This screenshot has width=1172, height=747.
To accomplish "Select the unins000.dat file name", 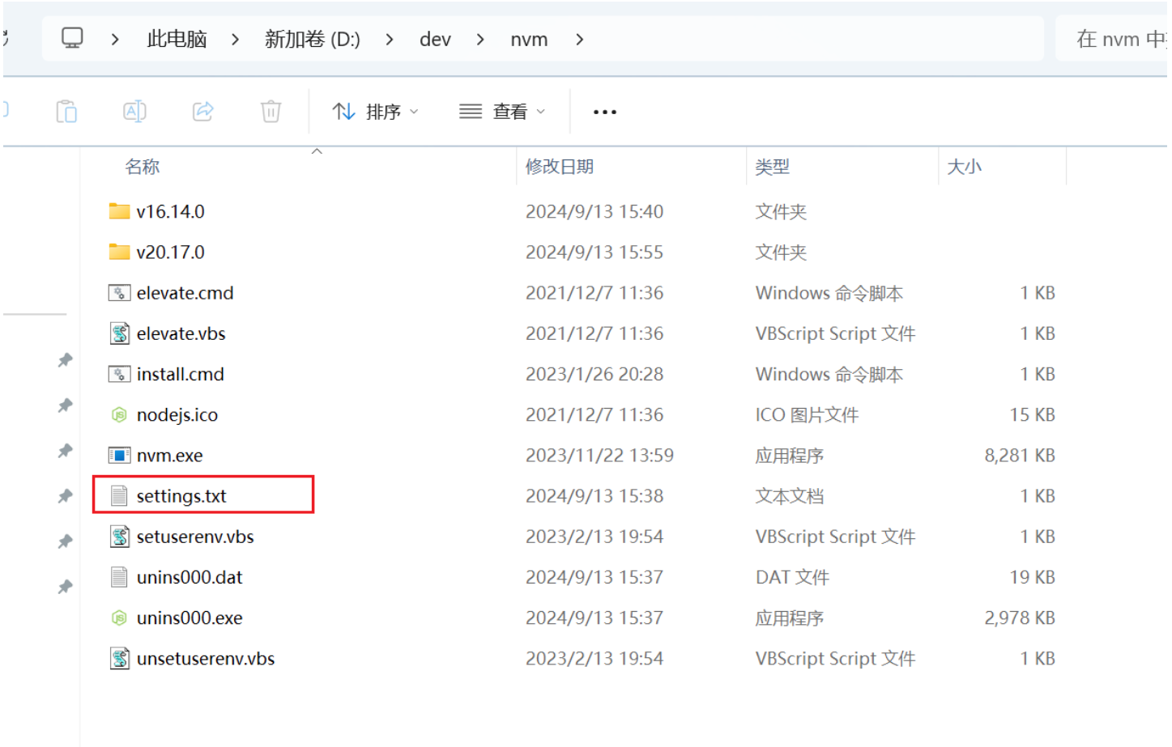I will point(190,577).
